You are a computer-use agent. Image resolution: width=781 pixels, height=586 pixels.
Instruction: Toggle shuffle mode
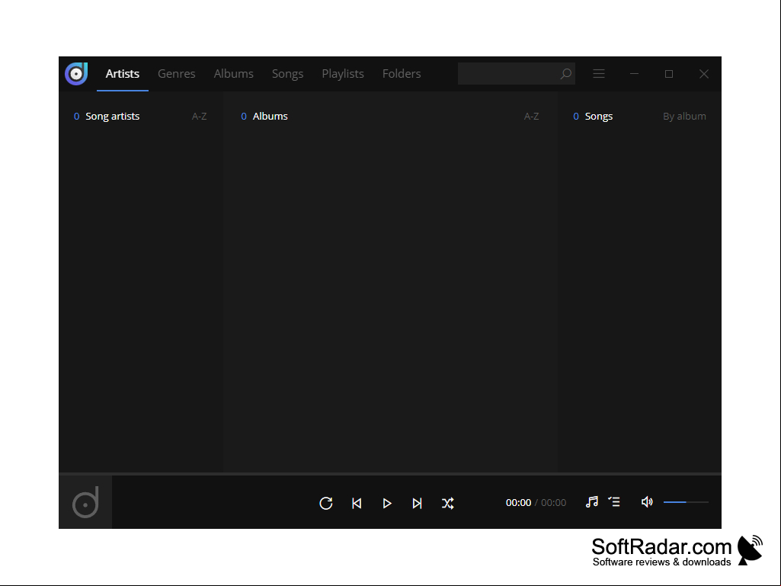(x=448, y=503)
